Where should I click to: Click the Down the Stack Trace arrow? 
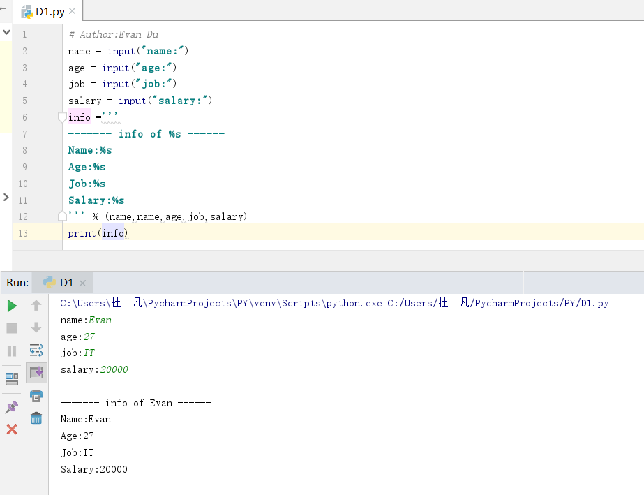(x=36, y=328)
